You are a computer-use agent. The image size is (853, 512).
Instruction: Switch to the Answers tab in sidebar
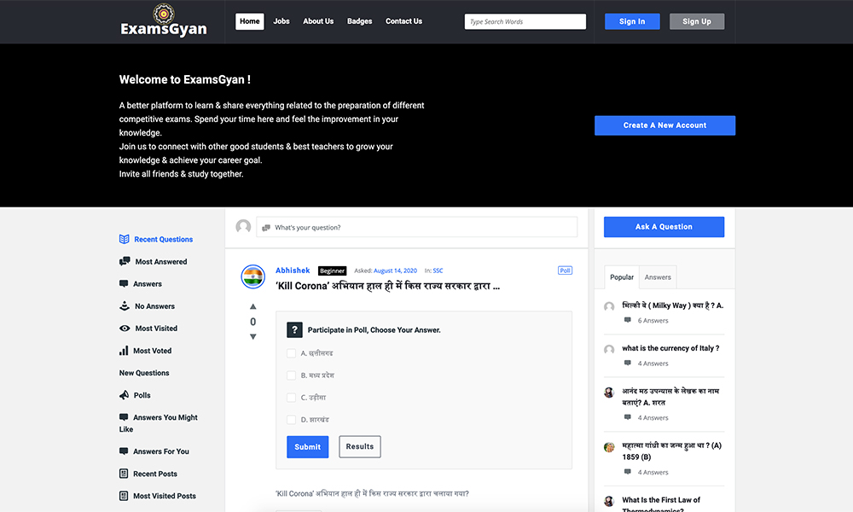pyautogui.click(x=658, y=277)
